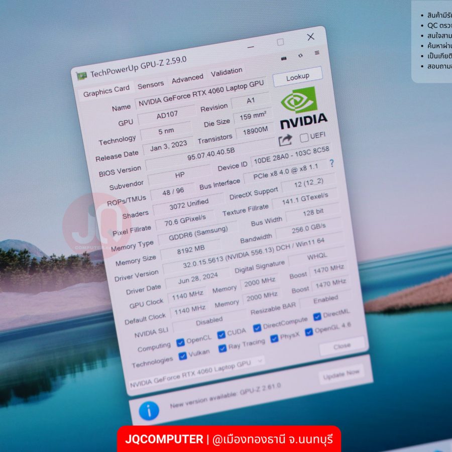Toggle the Ray Tracing checkbox
This screenshot has height=452, width=452.
coord(222,349)
